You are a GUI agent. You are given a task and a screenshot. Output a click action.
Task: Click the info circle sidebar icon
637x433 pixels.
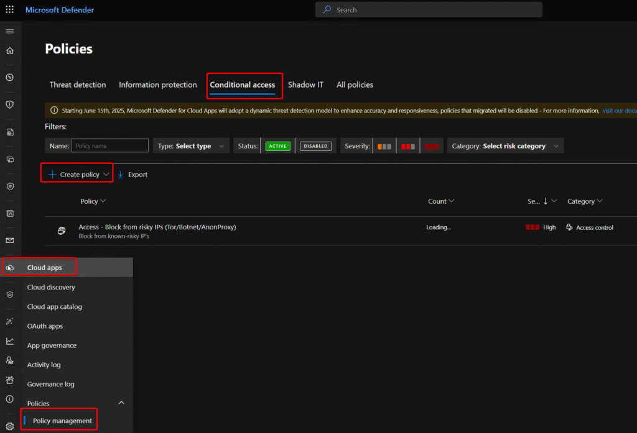[9, 399]
